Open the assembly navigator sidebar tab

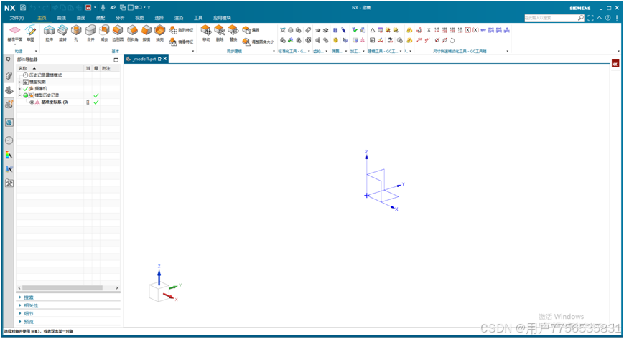pyautogui.click(x=9, y=75)
